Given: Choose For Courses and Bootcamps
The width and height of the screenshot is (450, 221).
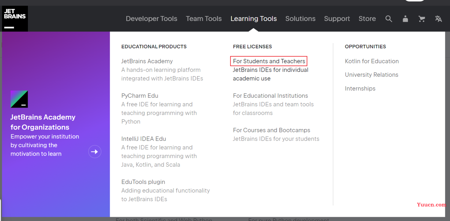Looking at the screenshot, I should click(271, 130).
